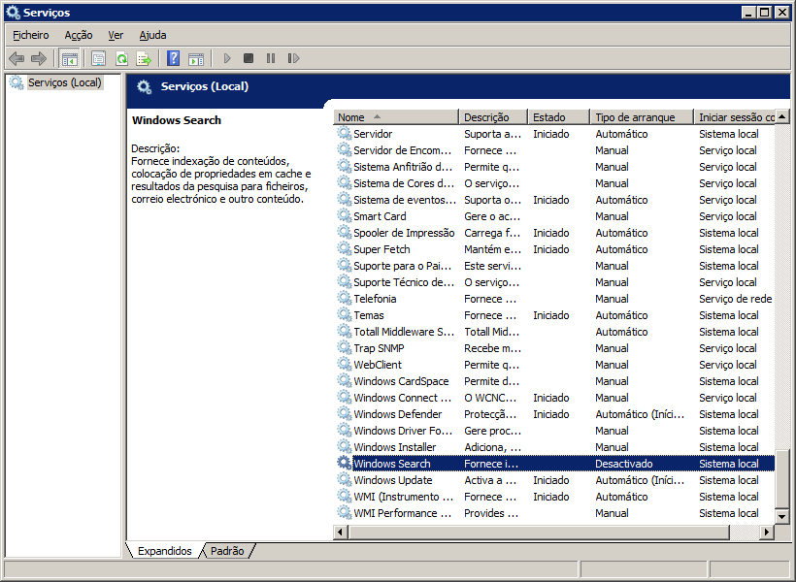Select Serviços (Local) in the tree
Screen dimensions: 796x582
point(65,82)
